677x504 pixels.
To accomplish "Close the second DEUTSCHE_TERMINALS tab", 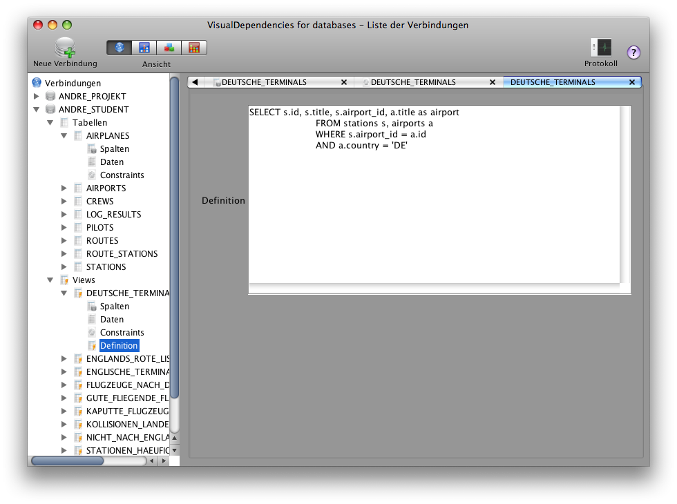I will point(492,82).
